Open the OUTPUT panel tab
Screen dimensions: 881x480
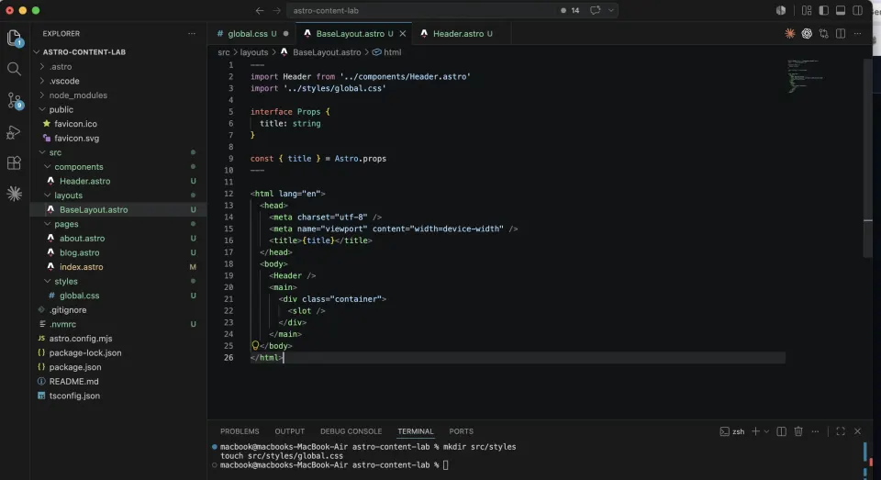click(x=289, y=431)
